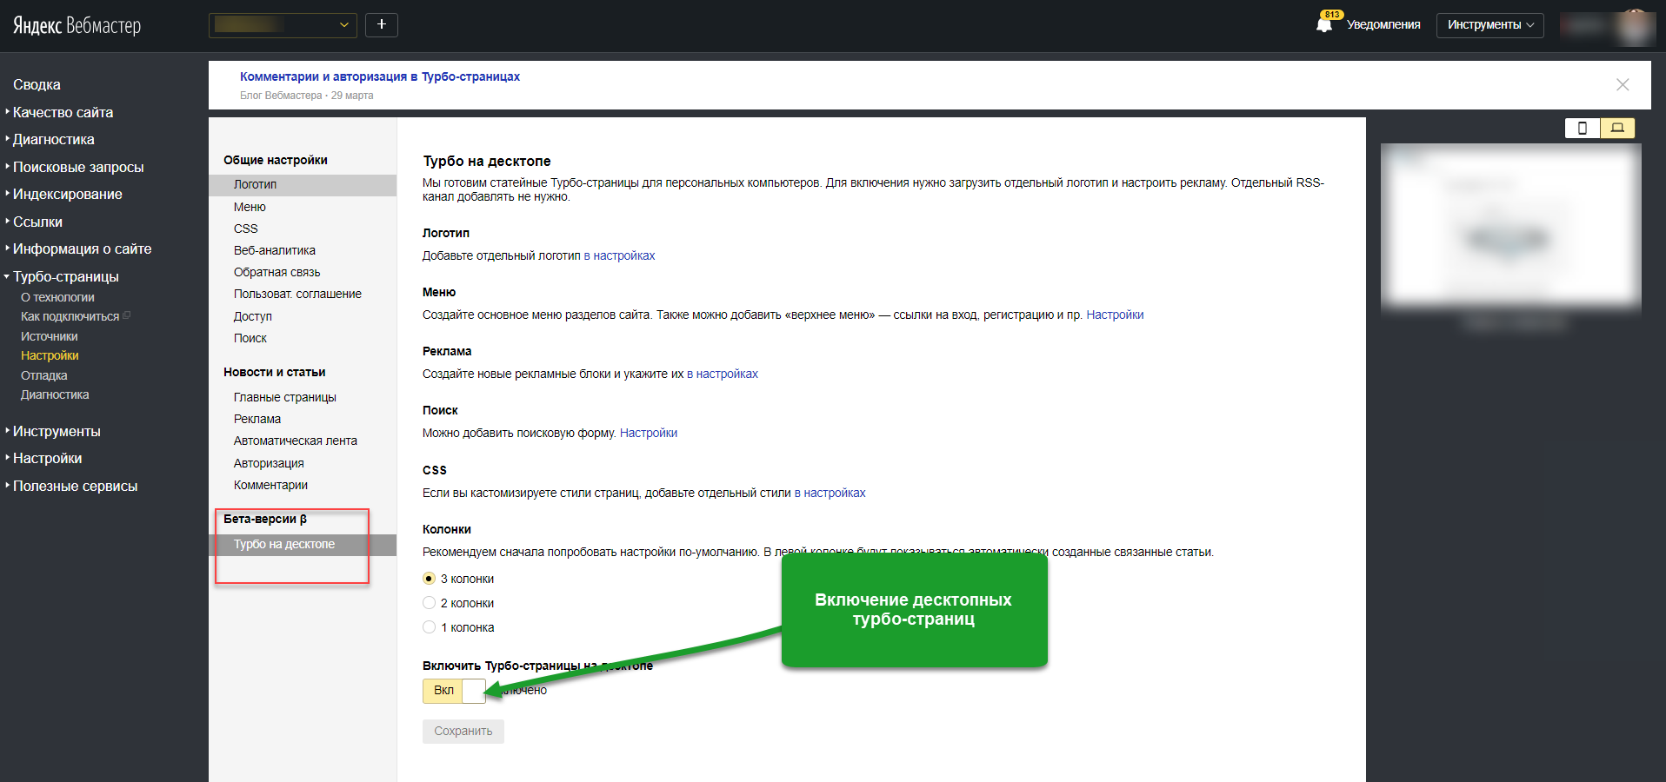1666x782 pixels.
Task: Select Главные страницы tab
Action: (x=285, y=397)
